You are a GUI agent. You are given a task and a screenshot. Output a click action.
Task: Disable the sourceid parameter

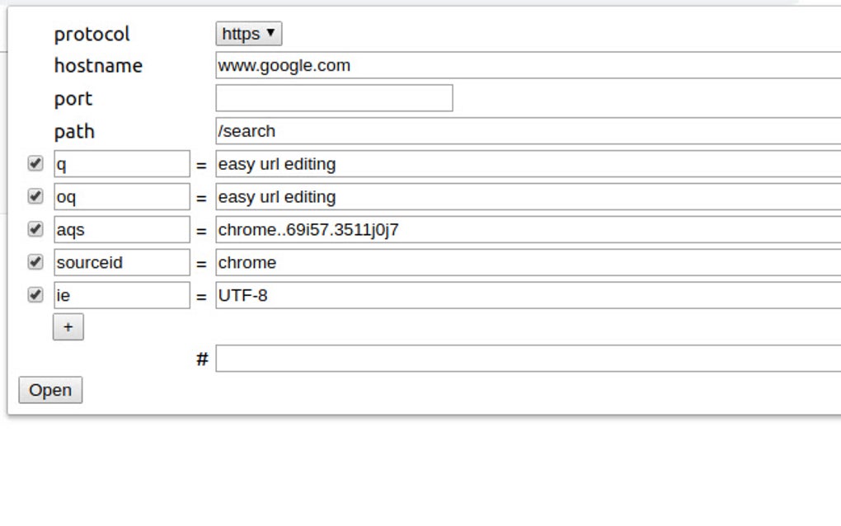click(x=33, y=261)
